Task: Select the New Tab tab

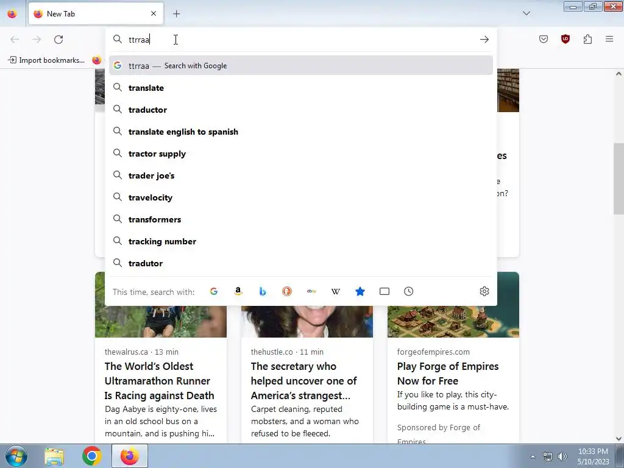Action: (x=96, y=13)
